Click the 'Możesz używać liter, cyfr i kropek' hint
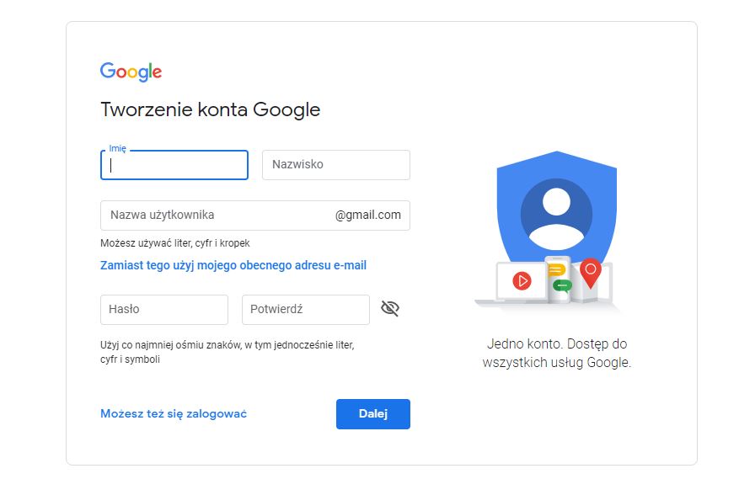 175,244
